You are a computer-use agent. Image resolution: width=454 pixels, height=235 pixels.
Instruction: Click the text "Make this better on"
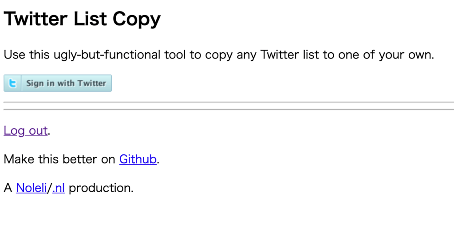coord(59,159)
